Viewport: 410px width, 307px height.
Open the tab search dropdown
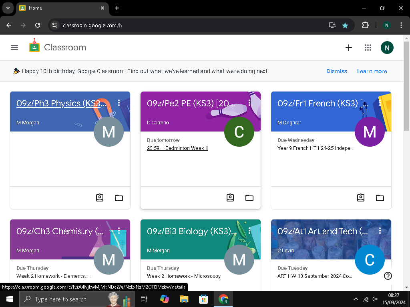[8, 8]
